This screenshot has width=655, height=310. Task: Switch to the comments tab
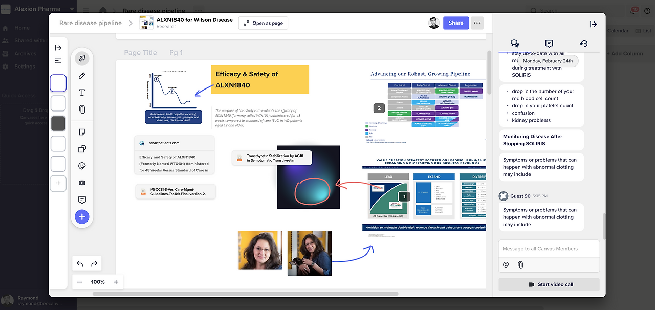[x=549, y=43]
